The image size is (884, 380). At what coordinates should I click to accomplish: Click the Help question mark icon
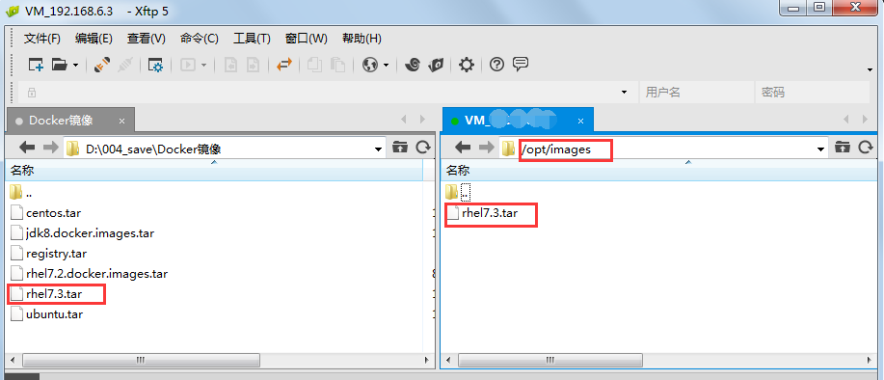tap(496, 65)
